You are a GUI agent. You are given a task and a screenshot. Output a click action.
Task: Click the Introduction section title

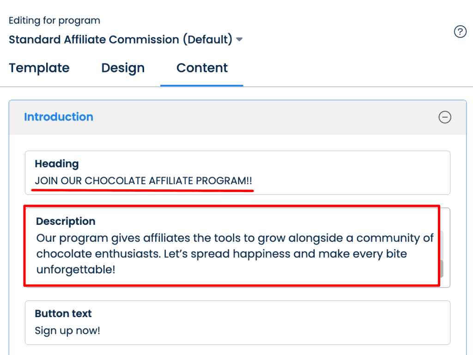(x=59, y=117)
